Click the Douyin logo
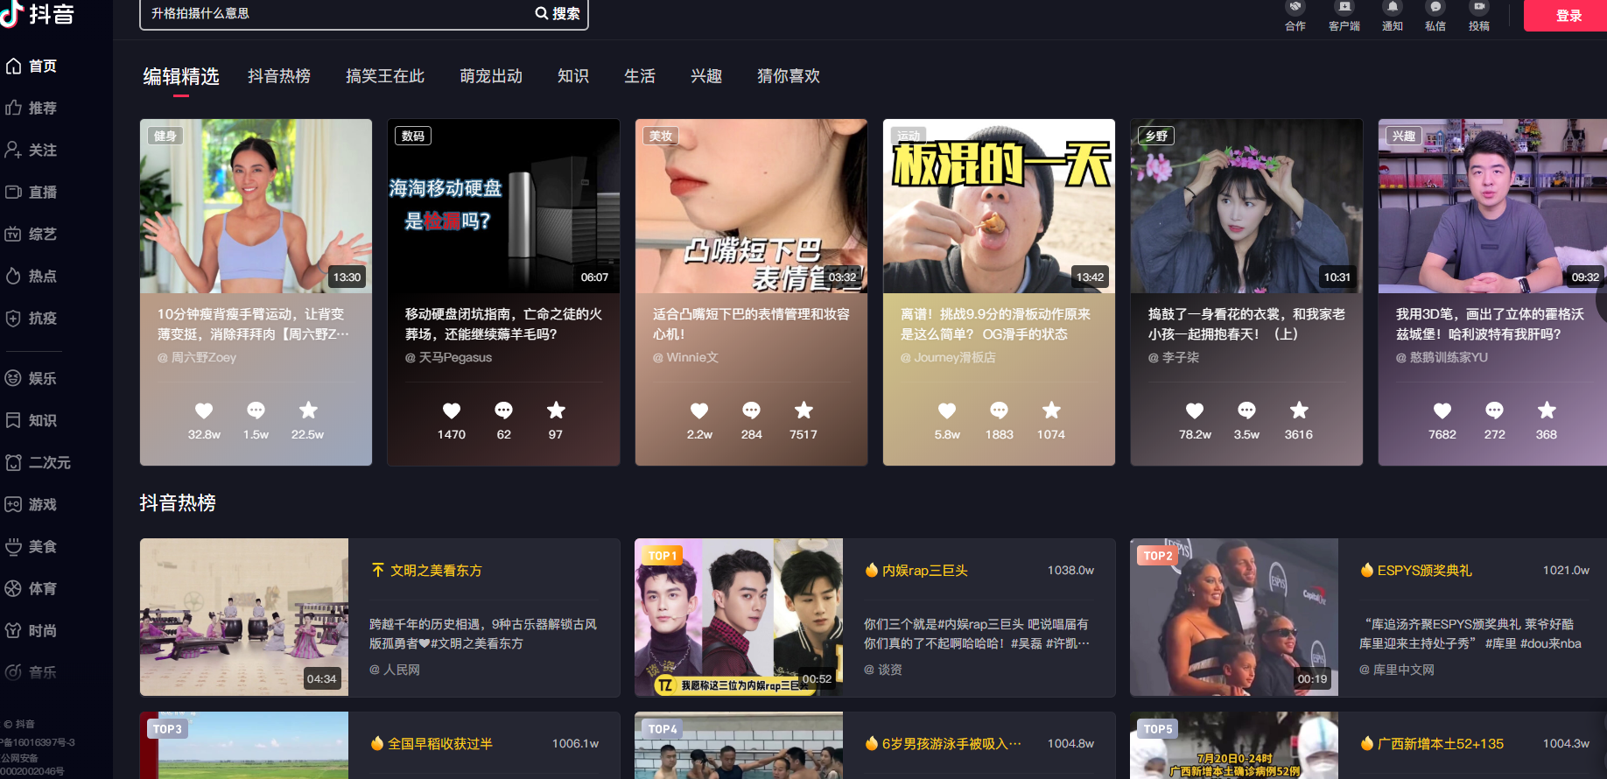1607x779 pixels. point(38,13)
